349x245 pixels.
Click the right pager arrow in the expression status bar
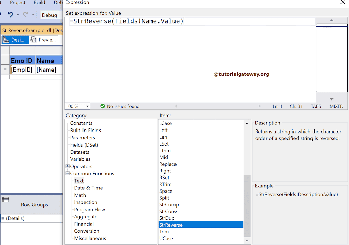coord(260,106)
